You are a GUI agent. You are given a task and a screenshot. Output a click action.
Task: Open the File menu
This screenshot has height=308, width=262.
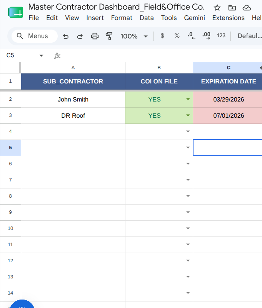coord(33,18)
